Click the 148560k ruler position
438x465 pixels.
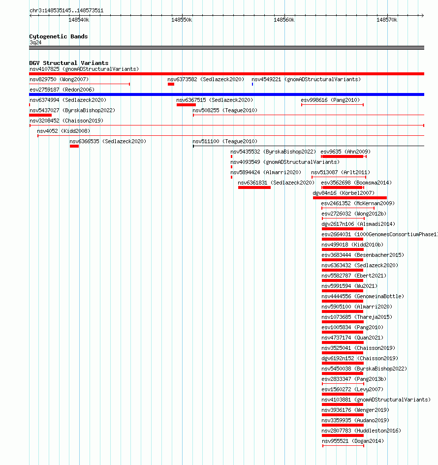(x=284, y=20)
